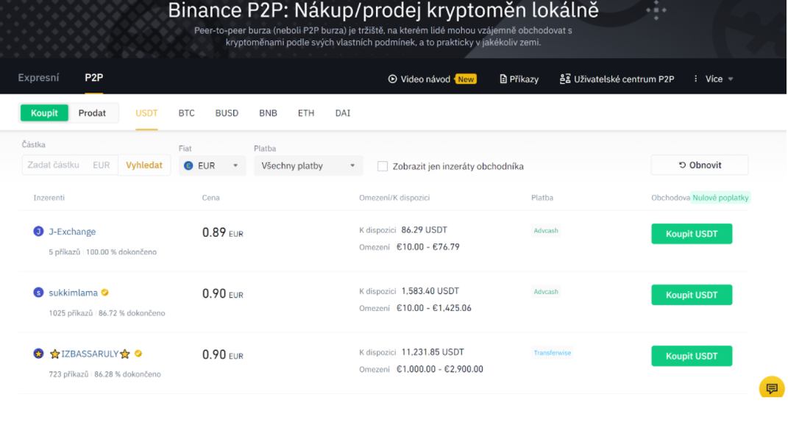This screenshot has width=788, height=425.
Task: Click the three-dot icon beside Více
Action: 695,79
